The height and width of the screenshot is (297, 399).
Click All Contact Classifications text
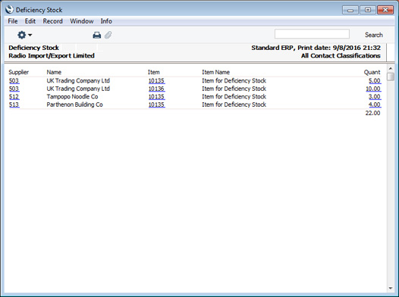(341, 55)
